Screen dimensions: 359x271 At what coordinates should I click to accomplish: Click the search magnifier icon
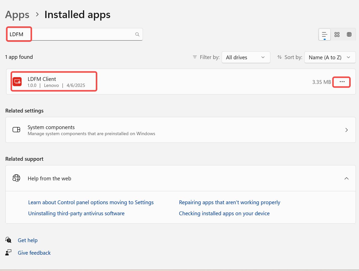click(x=137, y=34)
